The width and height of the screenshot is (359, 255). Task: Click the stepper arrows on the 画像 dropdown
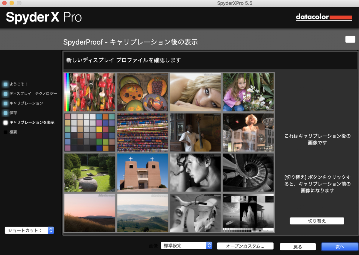coord(209,245)
